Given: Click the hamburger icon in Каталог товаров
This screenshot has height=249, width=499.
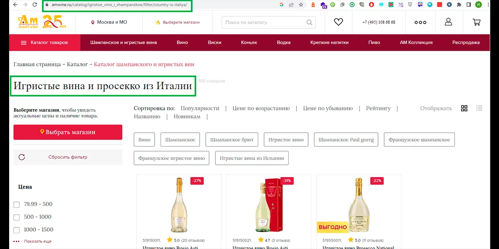Looking at the screenshot, I should (24, 43).
